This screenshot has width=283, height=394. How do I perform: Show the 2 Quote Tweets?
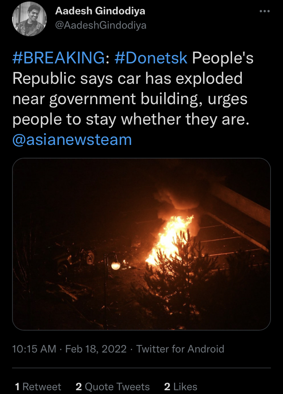[x=112, y=386]
